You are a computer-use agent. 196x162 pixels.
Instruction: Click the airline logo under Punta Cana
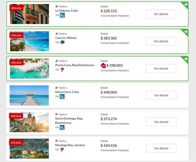62,70
